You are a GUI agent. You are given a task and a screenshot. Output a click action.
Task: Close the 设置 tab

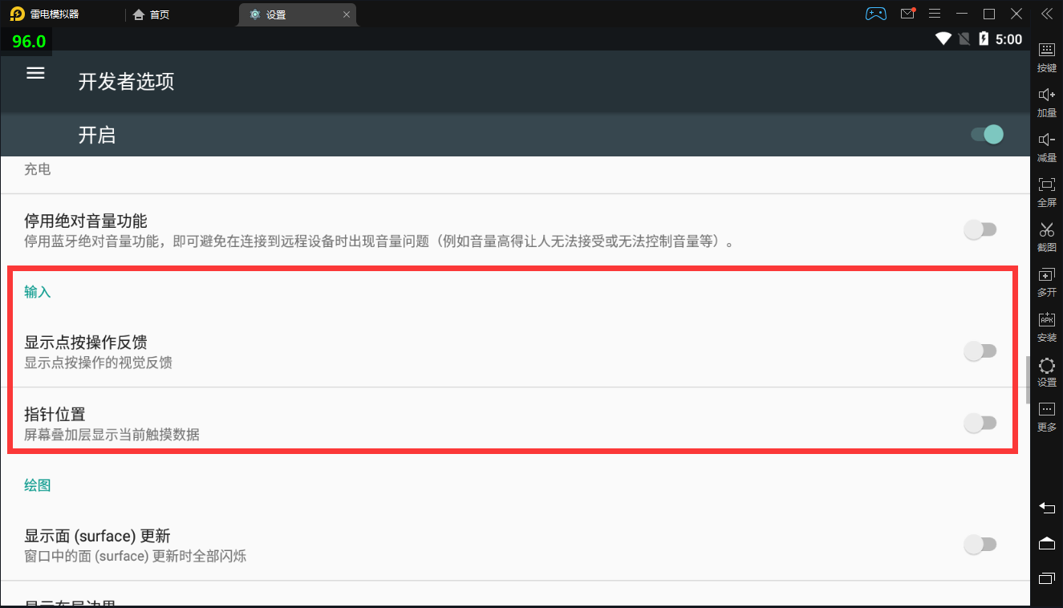point(347,14)
